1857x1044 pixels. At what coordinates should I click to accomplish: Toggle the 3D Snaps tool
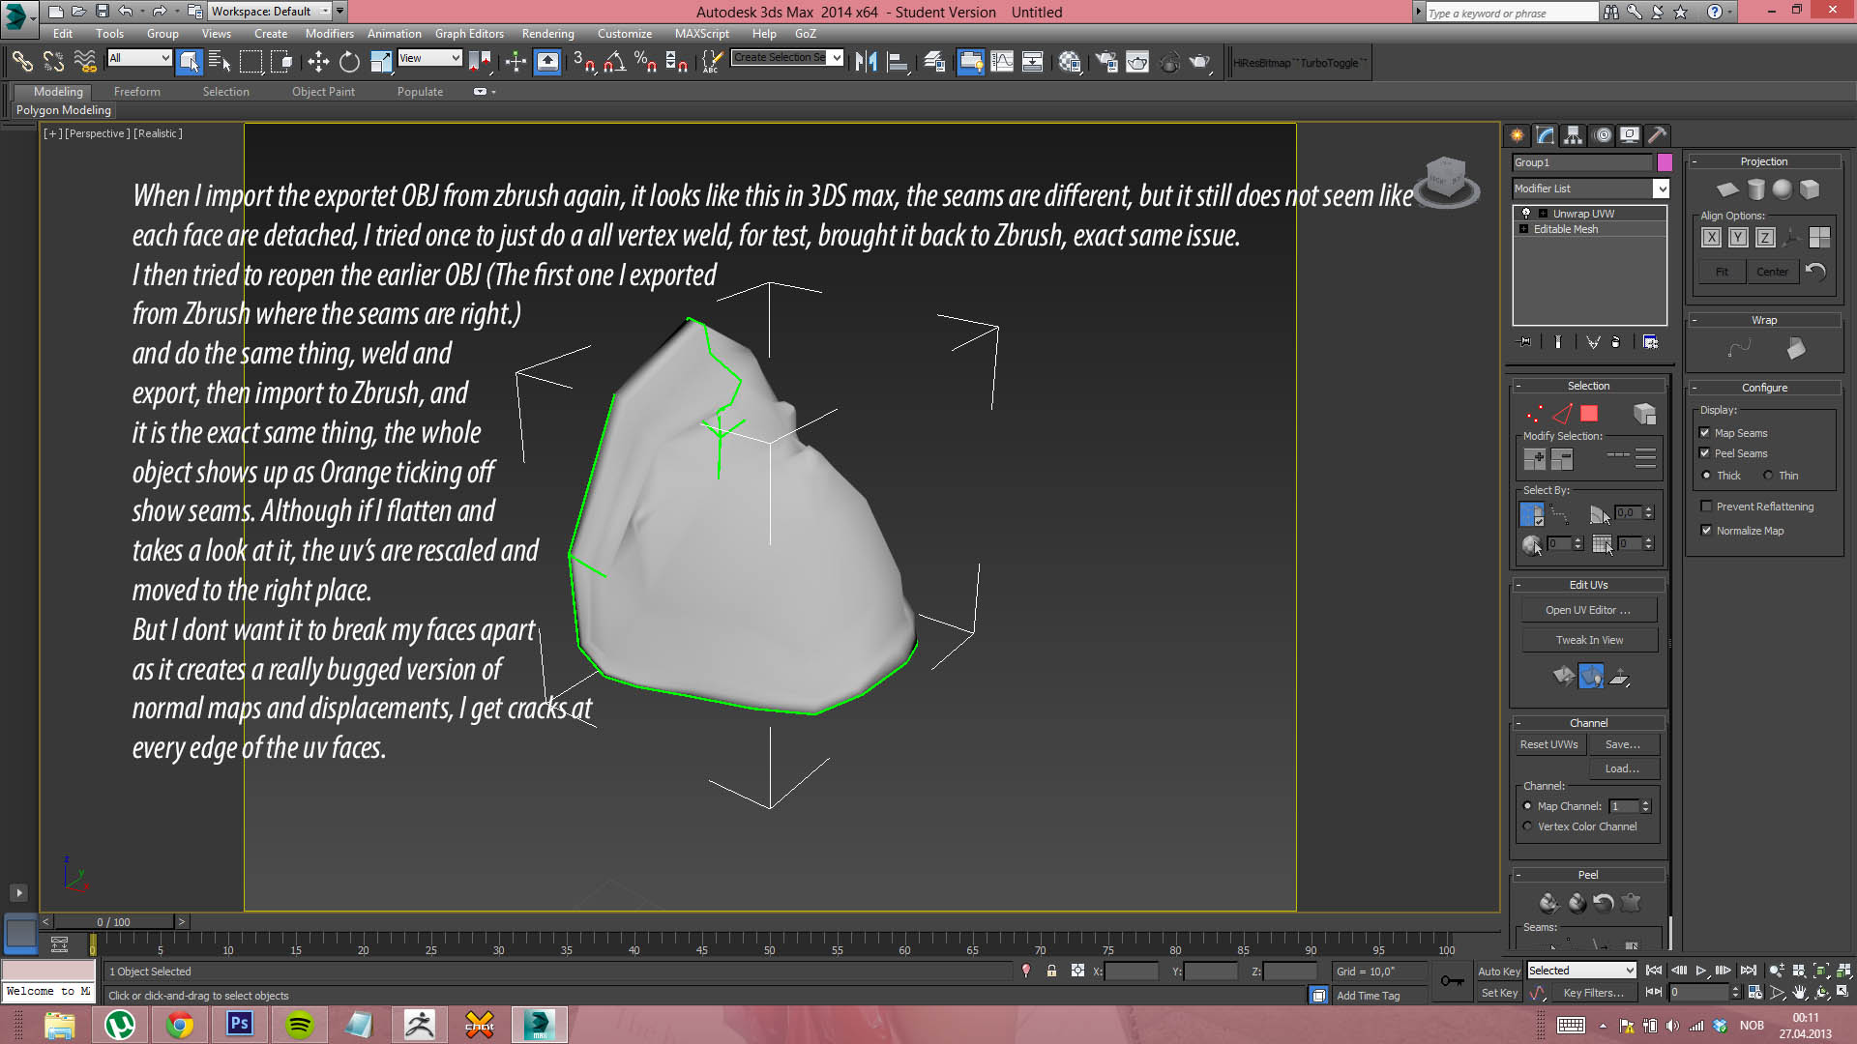pos(583,62)
